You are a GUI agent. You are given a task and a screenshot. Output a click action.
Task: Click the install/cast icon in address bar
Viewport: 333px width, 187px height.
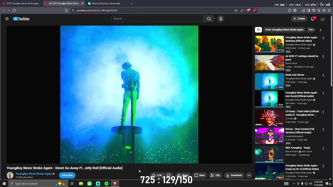236,10
